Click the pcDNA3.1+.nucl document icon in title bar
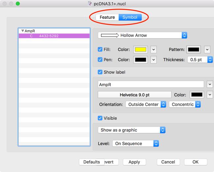This screenshot has width=214, height=172. 90,4
